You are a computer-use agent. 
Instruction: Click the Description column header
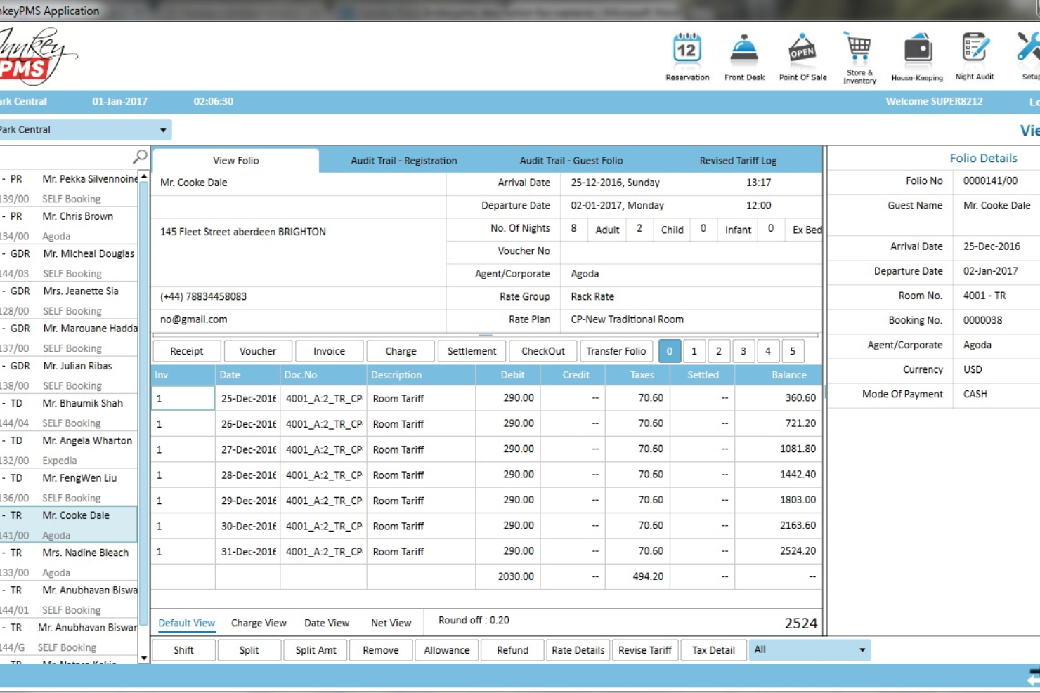[x=420, y=375]
